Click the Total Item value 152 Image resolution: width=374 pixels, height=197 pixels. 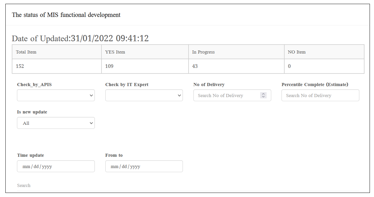point(20,66)
